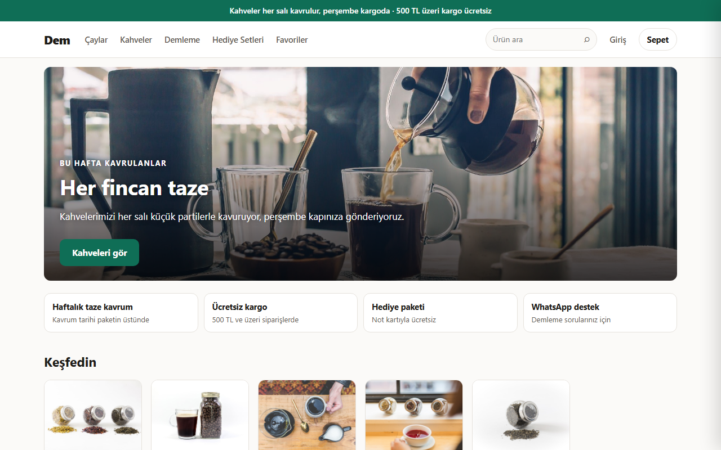721x450 pixels.
Task: Go to Kahveler in navigation
Action: tap(136, 40)
